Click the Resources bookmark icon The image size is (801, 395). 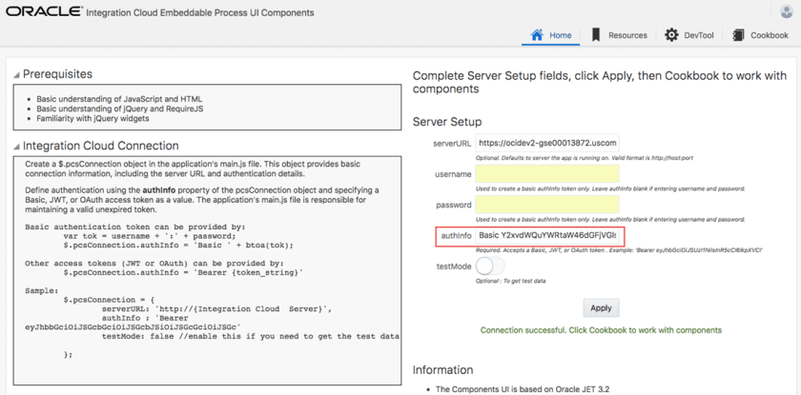point(597,35)
